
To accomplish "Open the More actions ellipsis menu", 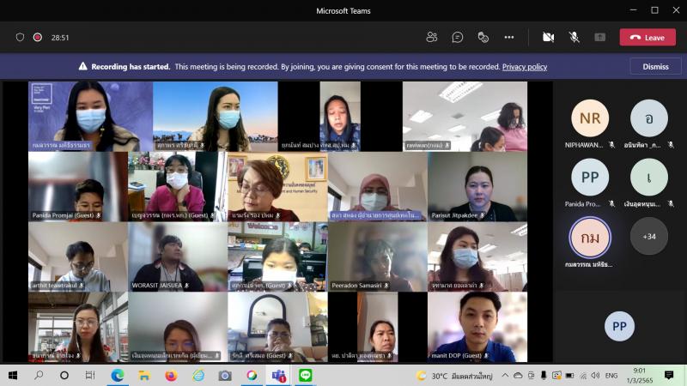I will coord(508,37).
